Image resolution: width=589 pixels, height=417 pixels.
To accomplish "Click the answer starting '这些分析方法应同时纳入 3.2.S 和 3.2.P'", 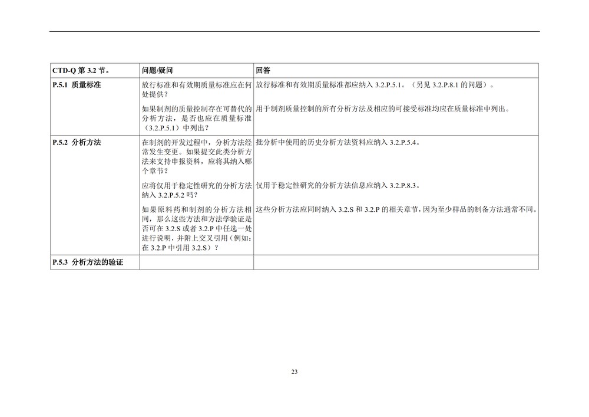I will tap(396, 210).
